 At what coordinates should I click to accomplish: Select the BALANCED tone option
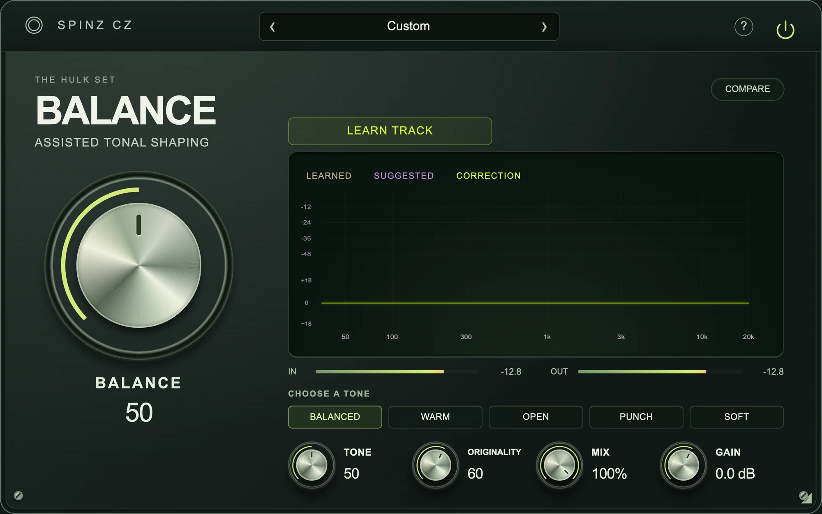335,417
